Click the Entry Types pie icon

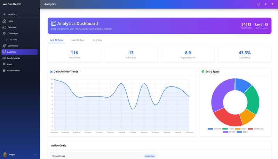pyautogui.click(x=203, y=72)
